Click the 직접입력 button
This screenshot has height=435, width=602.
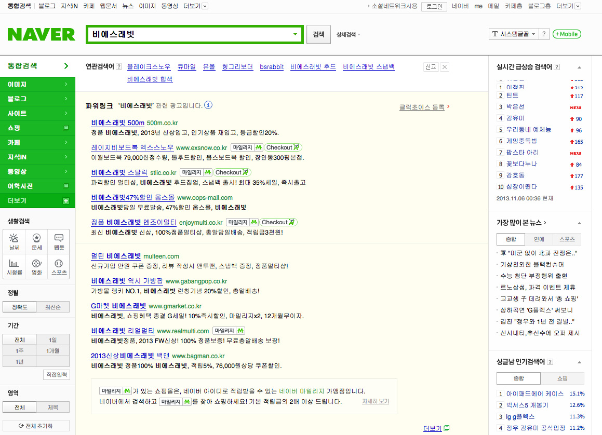coord(57,374)
